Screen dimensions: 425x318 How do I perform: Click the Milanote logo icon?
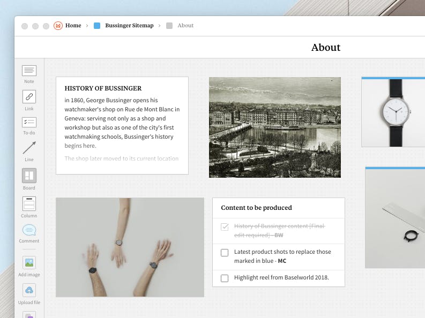(x=58, y=26)
